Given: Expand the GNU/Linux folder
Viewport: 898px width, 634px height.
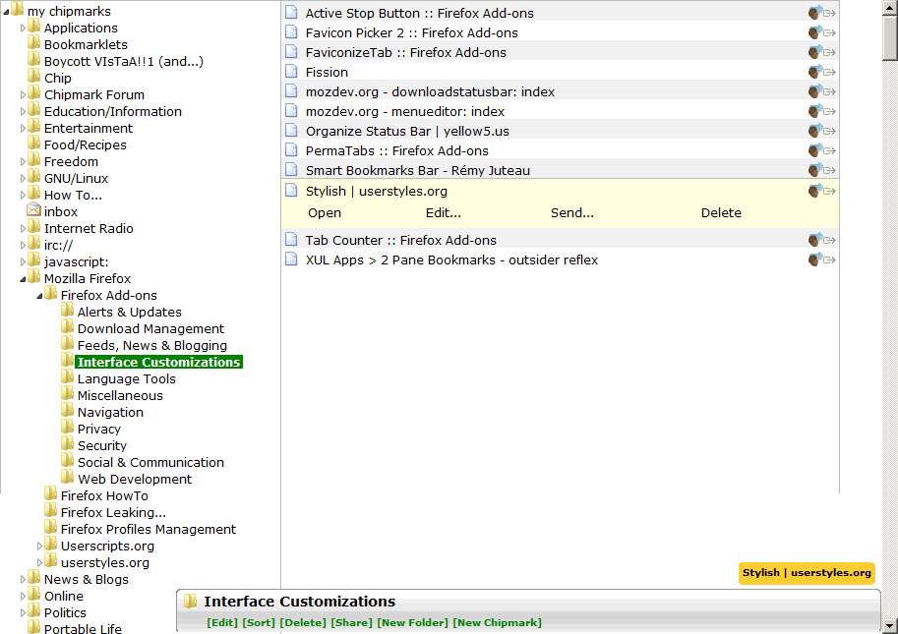Looking at the screenshot, I should point(23,179).
